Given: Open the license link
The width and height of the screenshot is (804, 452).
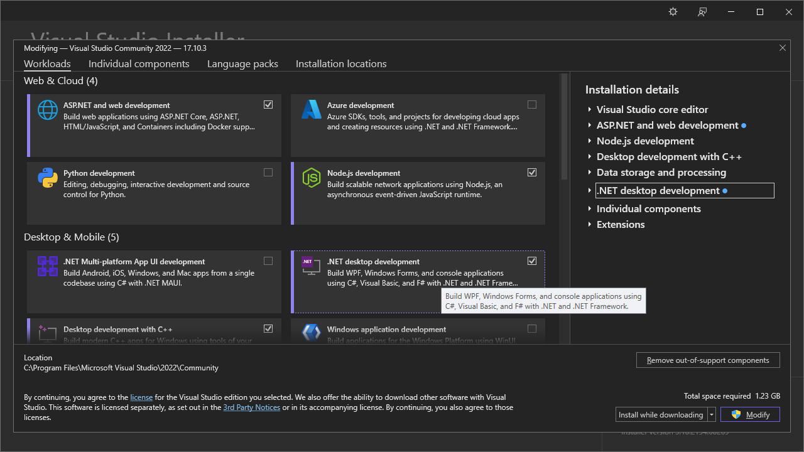Looking at the screenshot, I should pos(141,397).
